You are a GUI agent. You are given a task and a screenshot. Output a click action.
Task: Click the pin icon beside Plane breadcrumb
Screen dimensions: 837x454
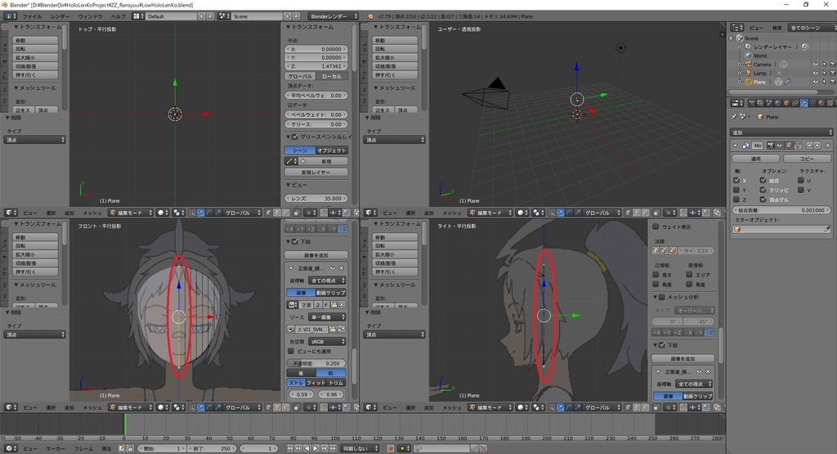click(x=733, y=116)
